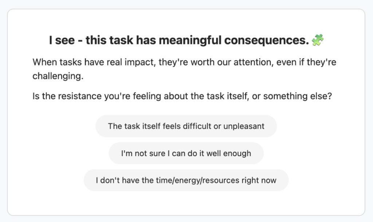
Task: Click the puzzle piece emoji icon
Action: [318, 40]
